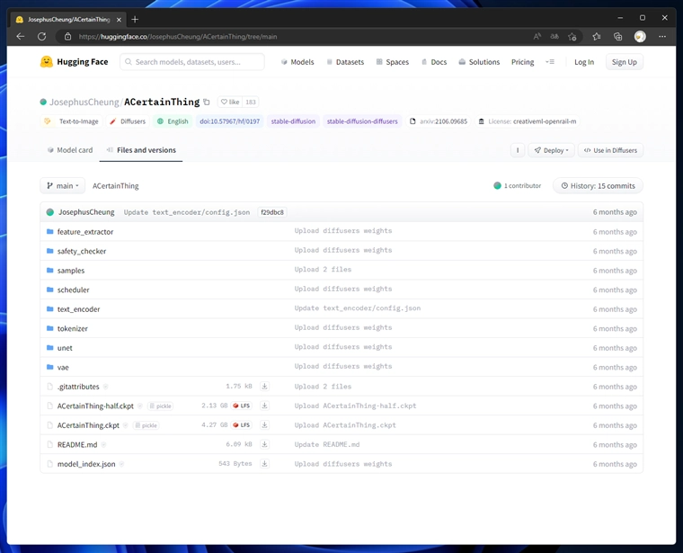
Task: Click the browser profile avatar
Action: [x=640, y=37]
